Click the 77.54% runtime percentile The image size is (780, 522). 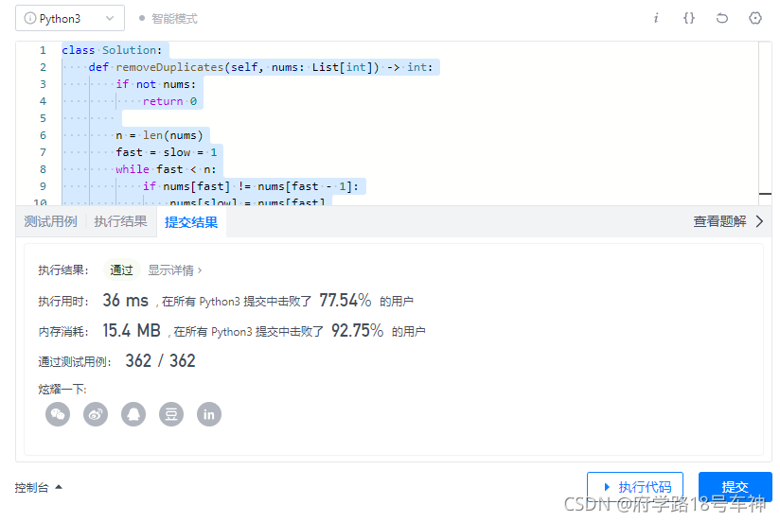(x=346, y=301)
